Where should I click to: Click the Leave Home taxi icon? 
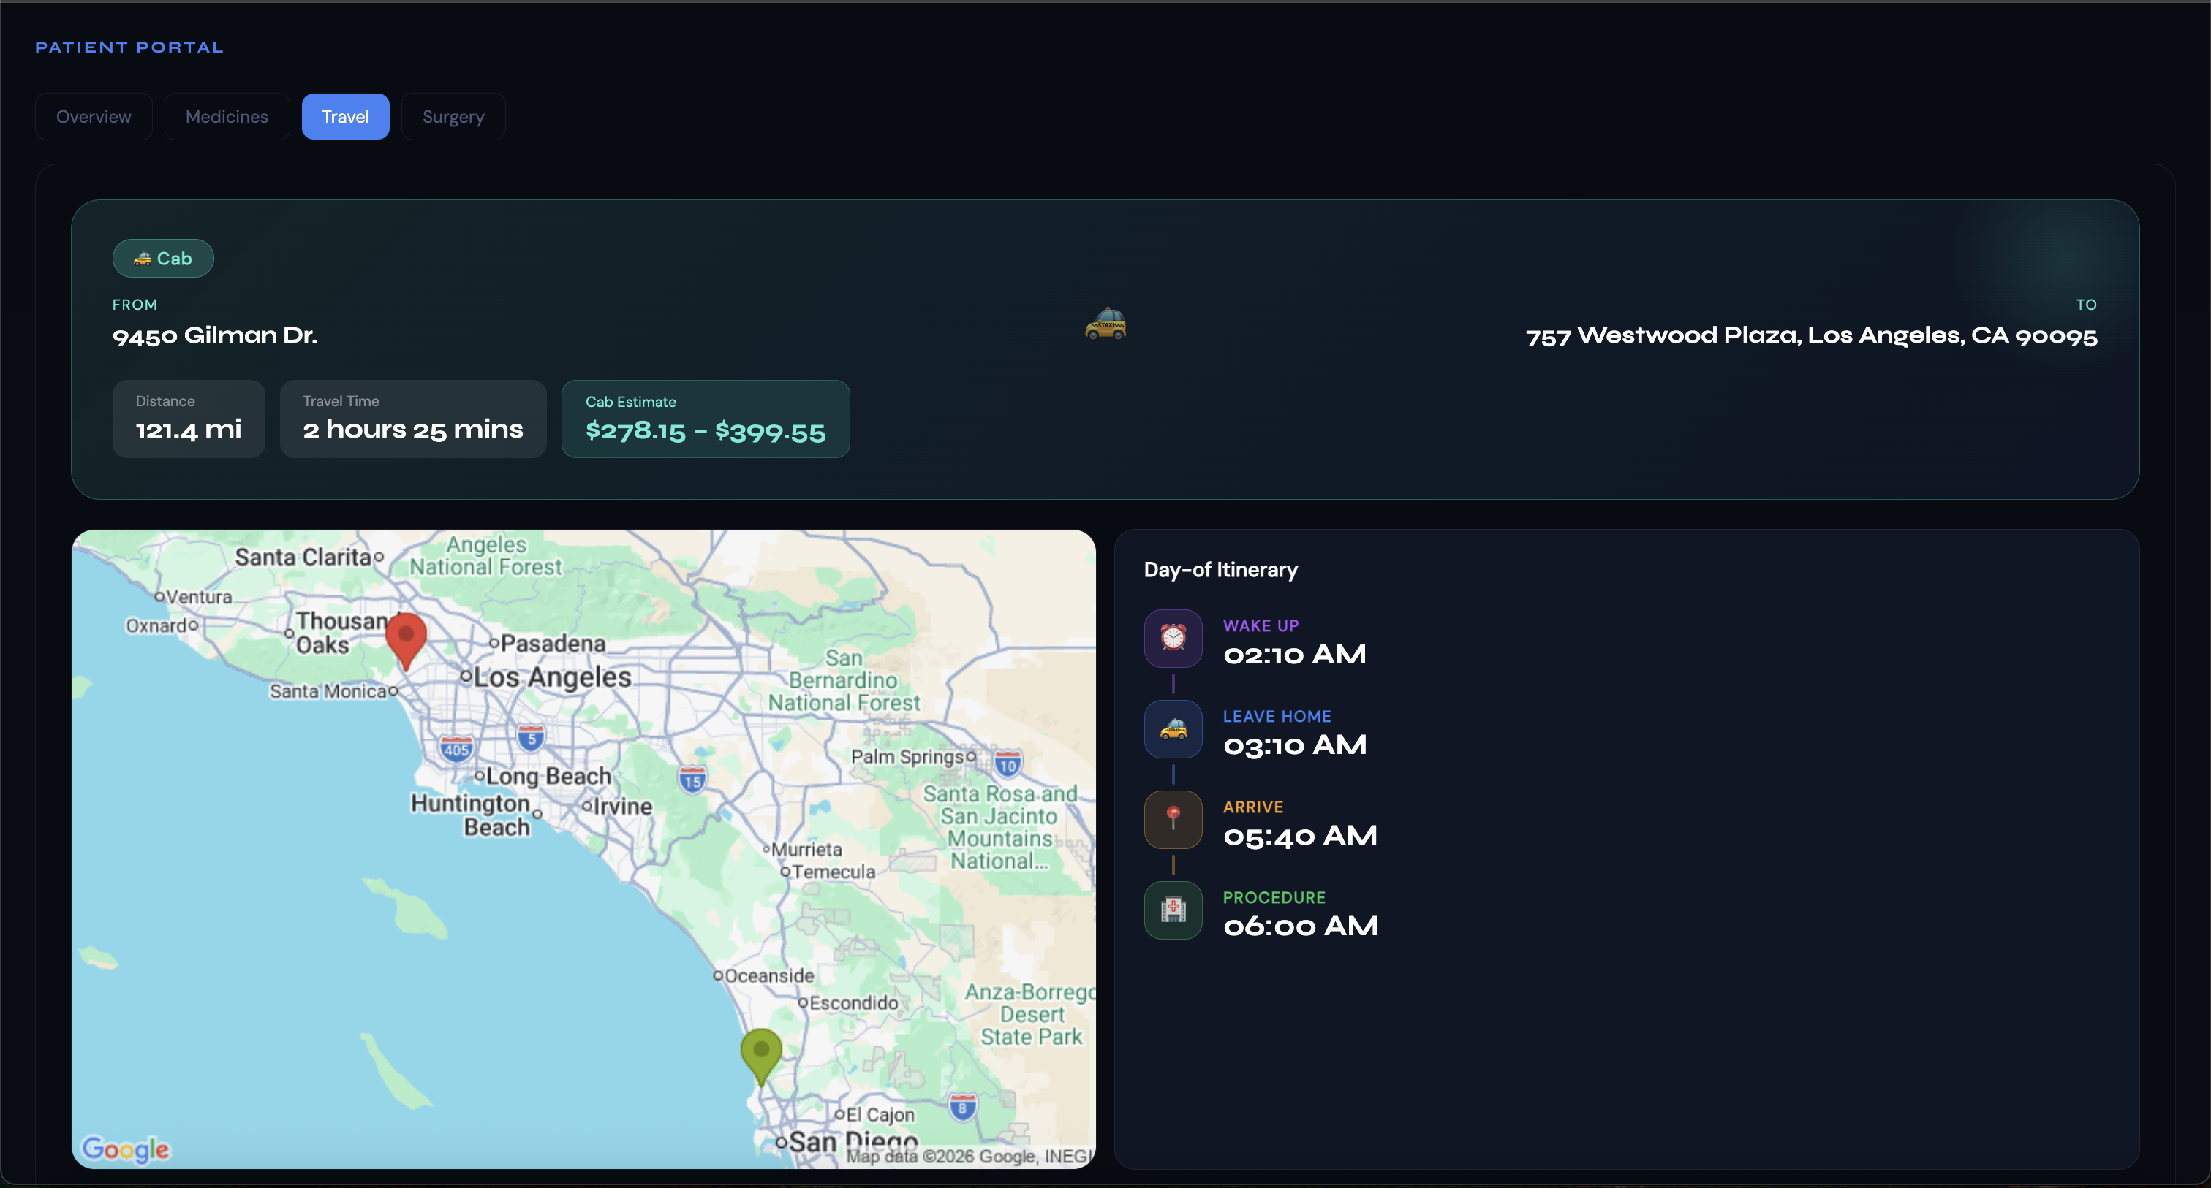1173,729
